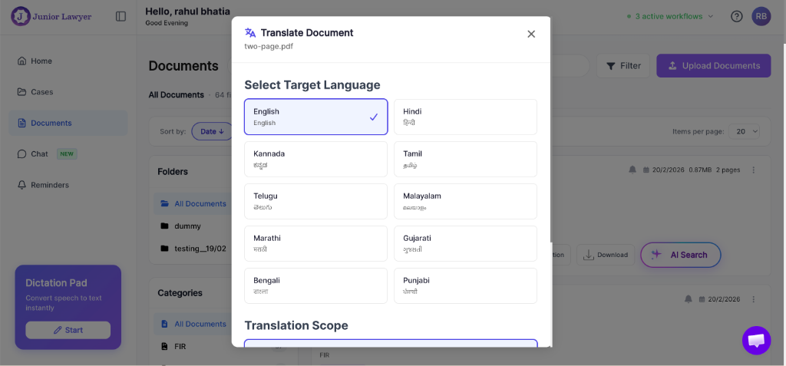The width and height of the screenshot is (786, 366).
Task: Choose Tamil language option
Action: pyautogui.click(x=465, y=159)
